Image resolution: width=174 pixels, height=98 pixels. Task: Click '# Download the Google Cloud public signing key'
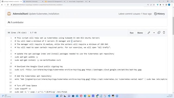tap(39, 66)
